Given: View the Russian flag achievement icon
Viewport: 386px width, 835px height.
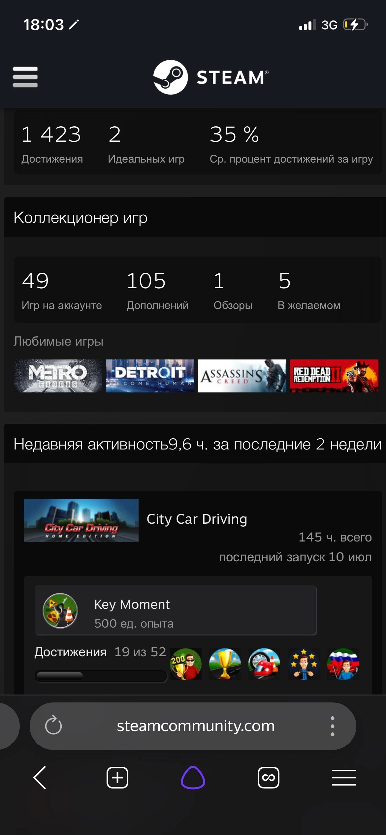Looking at the screenshot, I should 343,664.
